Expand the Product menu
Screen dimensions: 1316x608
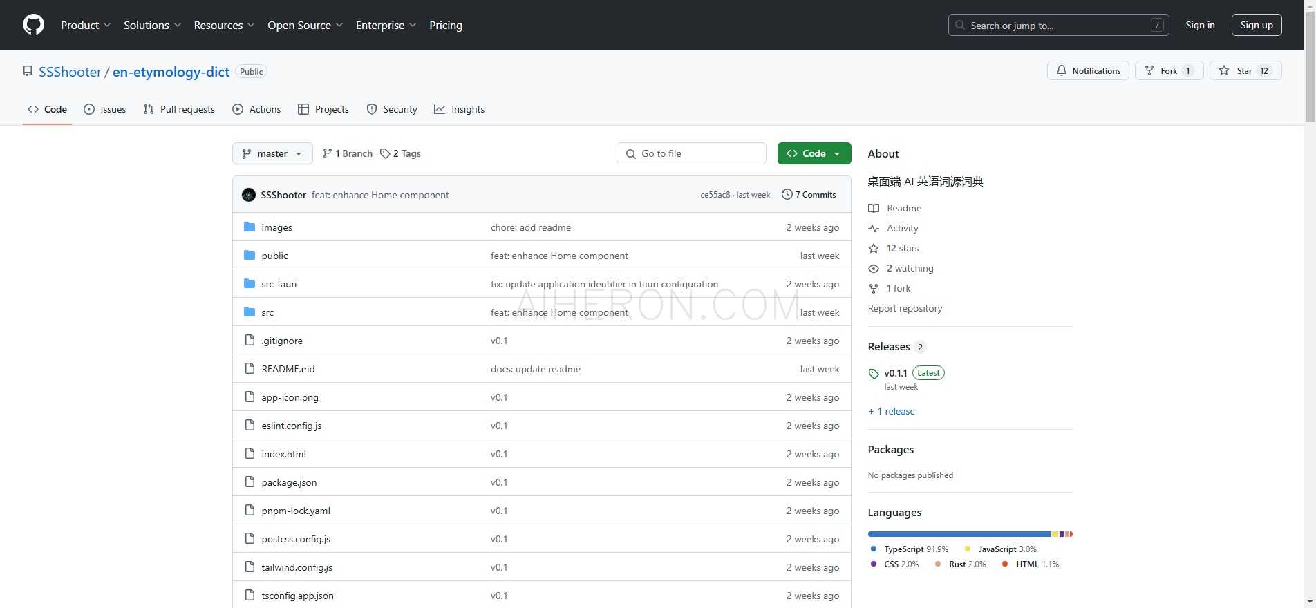(x=86, y=25)
